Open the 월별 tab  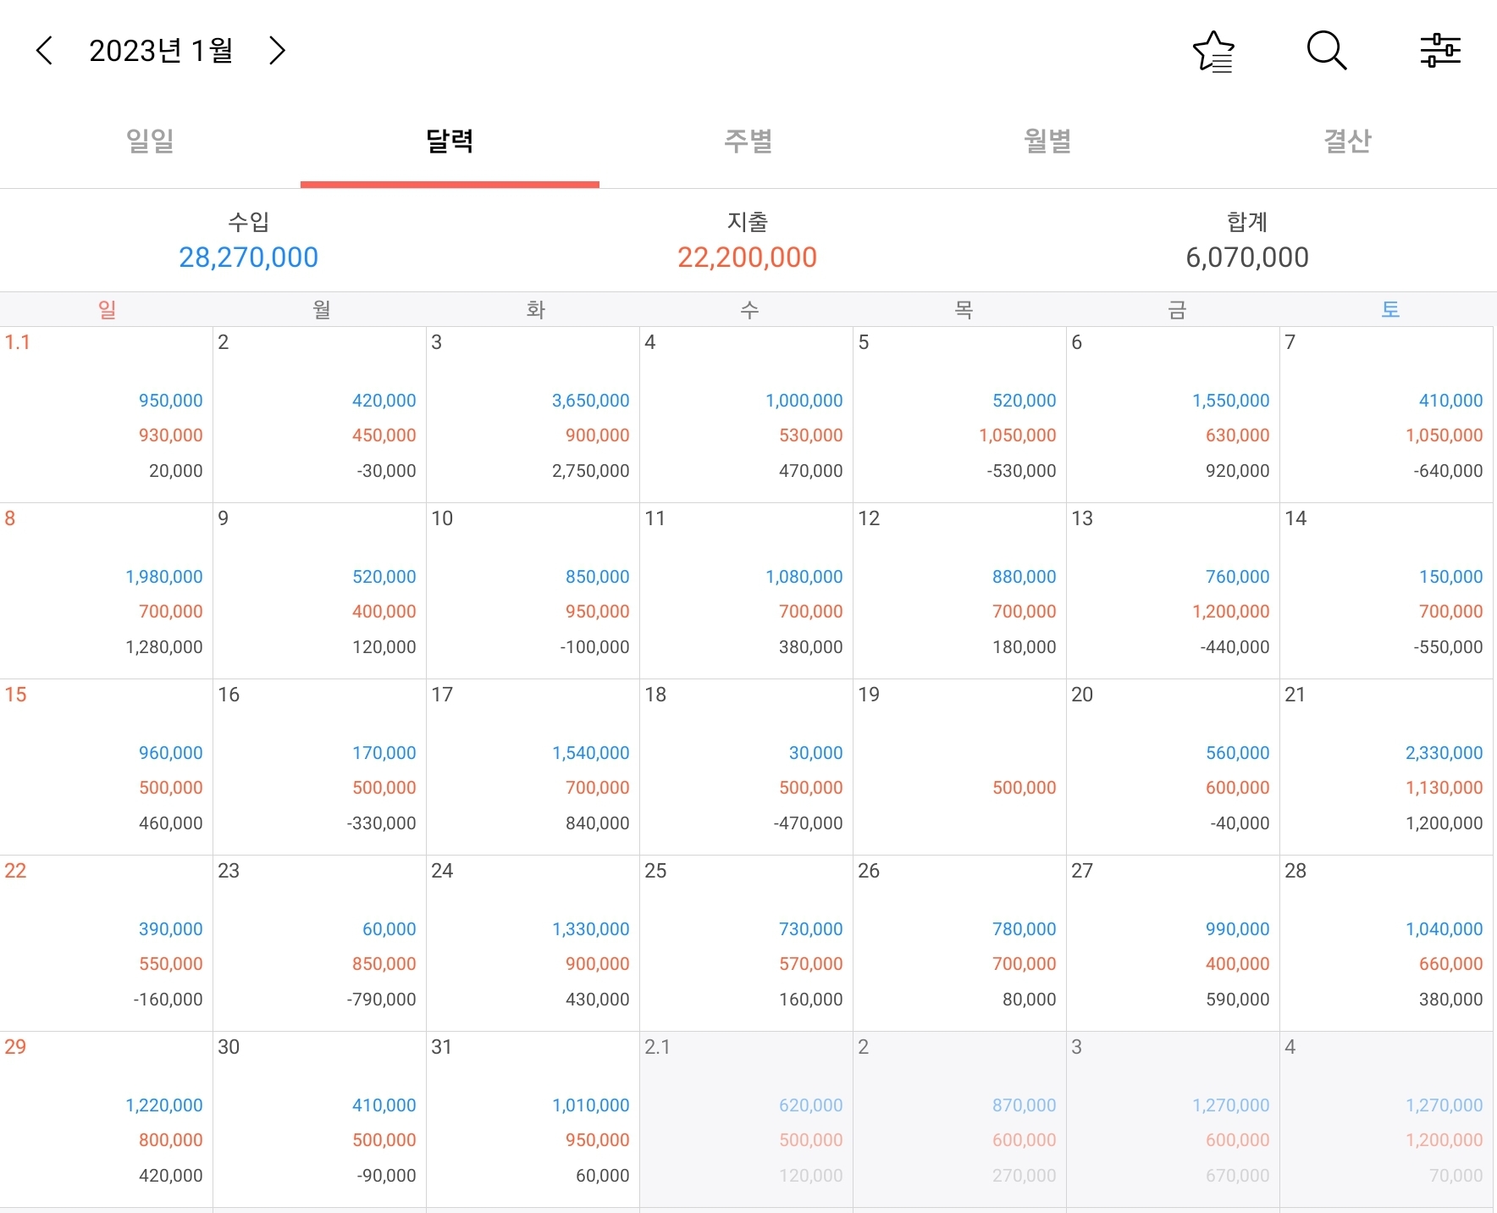(1048, 141)
